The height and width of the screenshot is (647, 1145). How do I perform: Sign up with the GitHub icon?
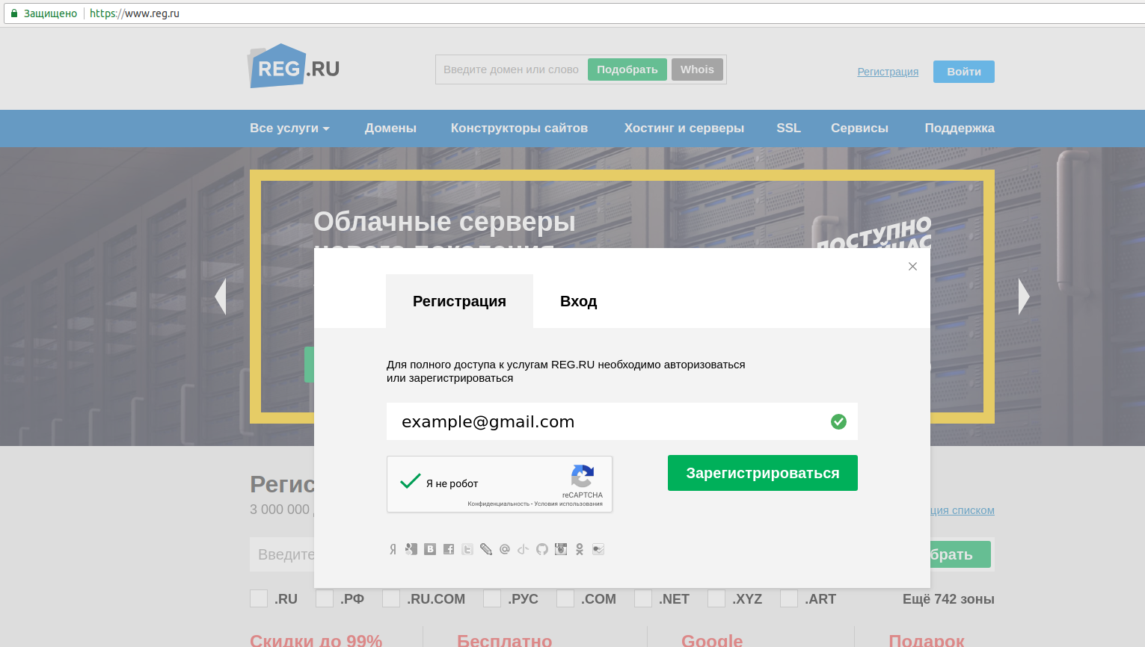coord(542,549)
